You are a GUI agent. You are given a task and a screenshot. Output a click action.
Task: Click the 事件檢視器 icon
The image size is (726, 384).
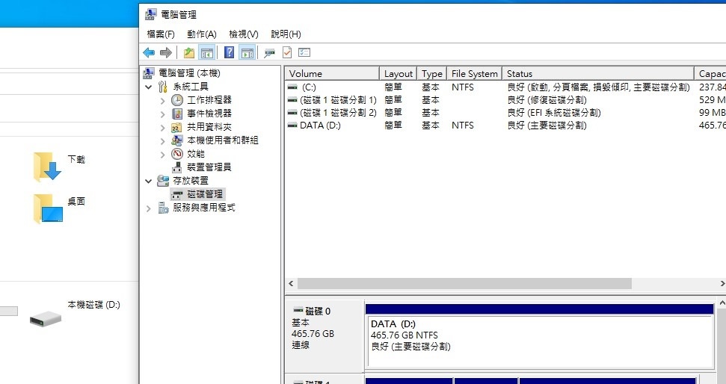tap(177, 114)
